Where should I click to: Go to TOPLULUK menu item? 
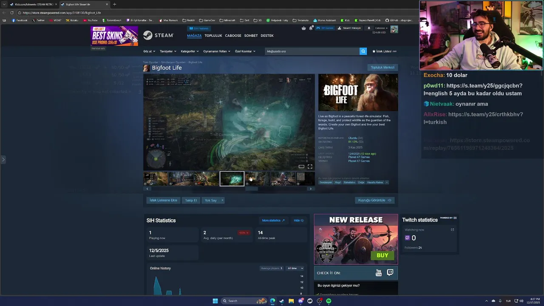[x=213, y=36]
